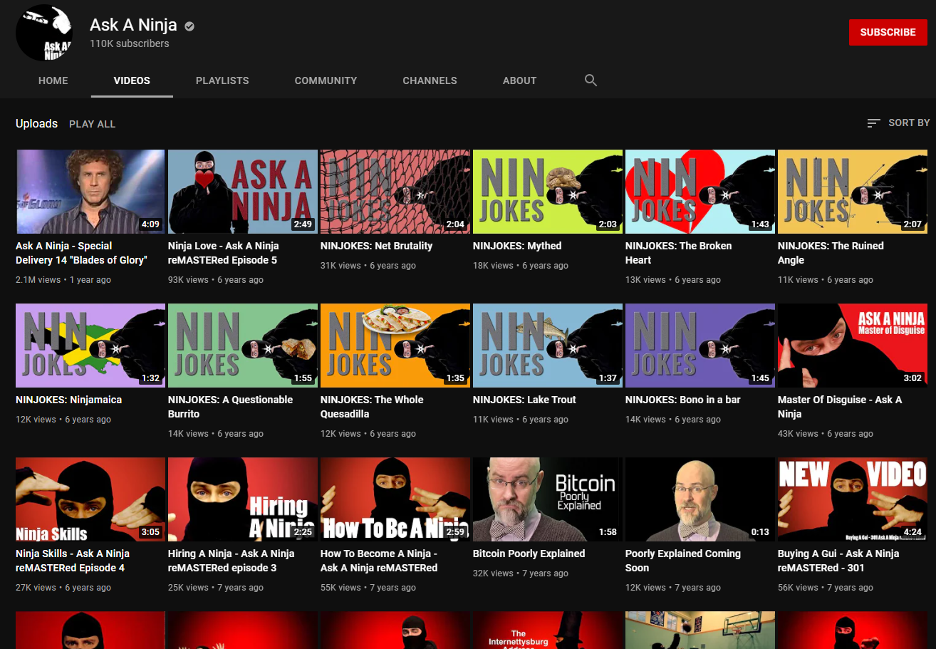936x649 pixels.
Task: Click '31K views • 6 years ago' text
Action: point(368,266)
